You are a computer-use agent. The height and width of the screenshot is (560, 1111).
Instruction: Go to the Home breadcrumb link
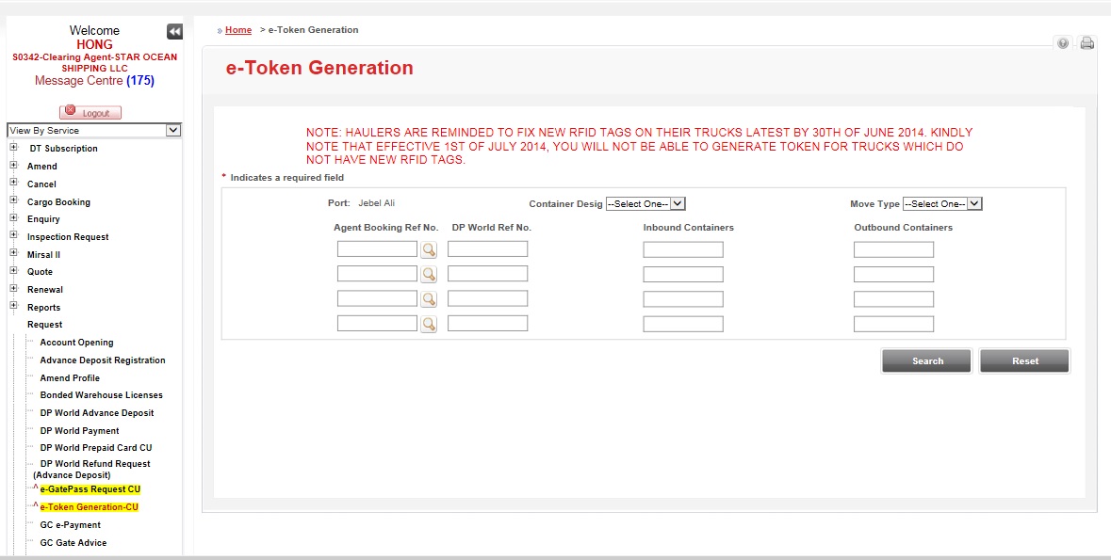238,30
